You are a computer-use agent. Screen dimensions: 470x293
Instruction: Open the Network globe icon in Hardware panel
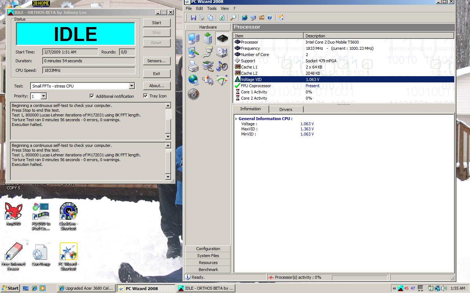[194, 80]
